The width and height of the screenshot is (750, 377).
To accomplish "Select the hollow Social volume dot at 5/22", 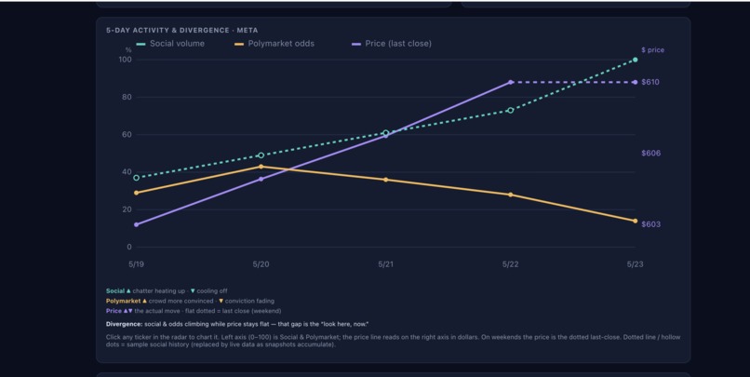I will 510,111.
